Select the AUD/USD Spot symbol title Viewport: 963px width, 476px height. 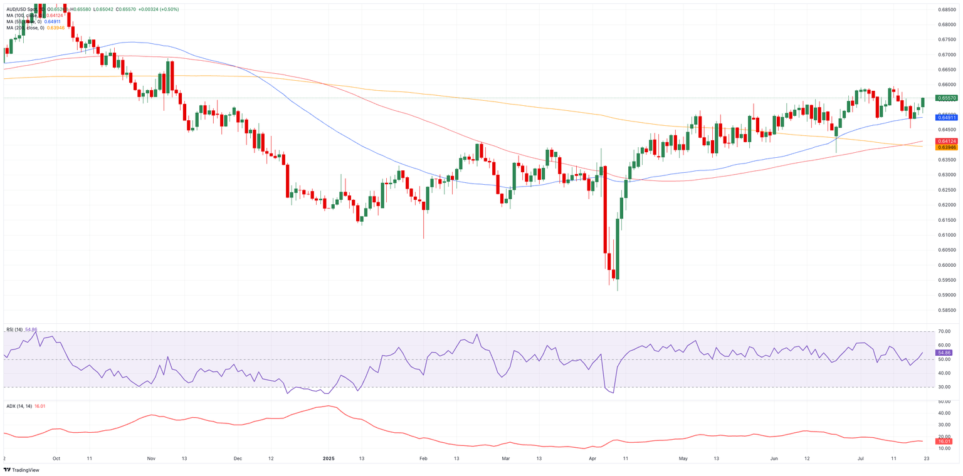point(22,9)
